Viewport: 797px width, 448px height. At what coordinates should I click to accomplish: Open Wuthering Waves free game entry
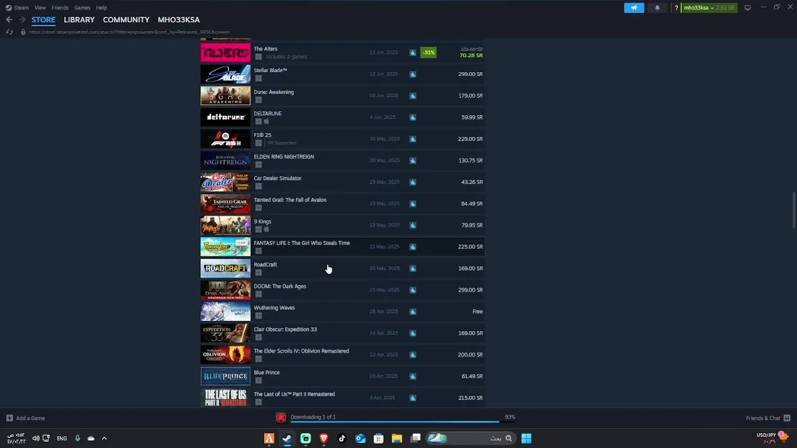pos(342,311)
